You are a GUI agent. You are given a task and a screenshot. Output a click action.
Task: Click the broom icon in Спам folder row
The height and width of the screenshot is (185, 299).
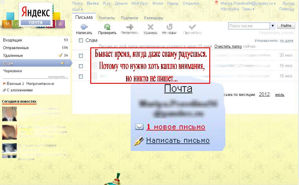coord(63,63)
